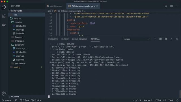Image resolution: width=181 pixels, height=102 pixels.
Task: Open the Docker view in activity bar
Action: (4, 25)
